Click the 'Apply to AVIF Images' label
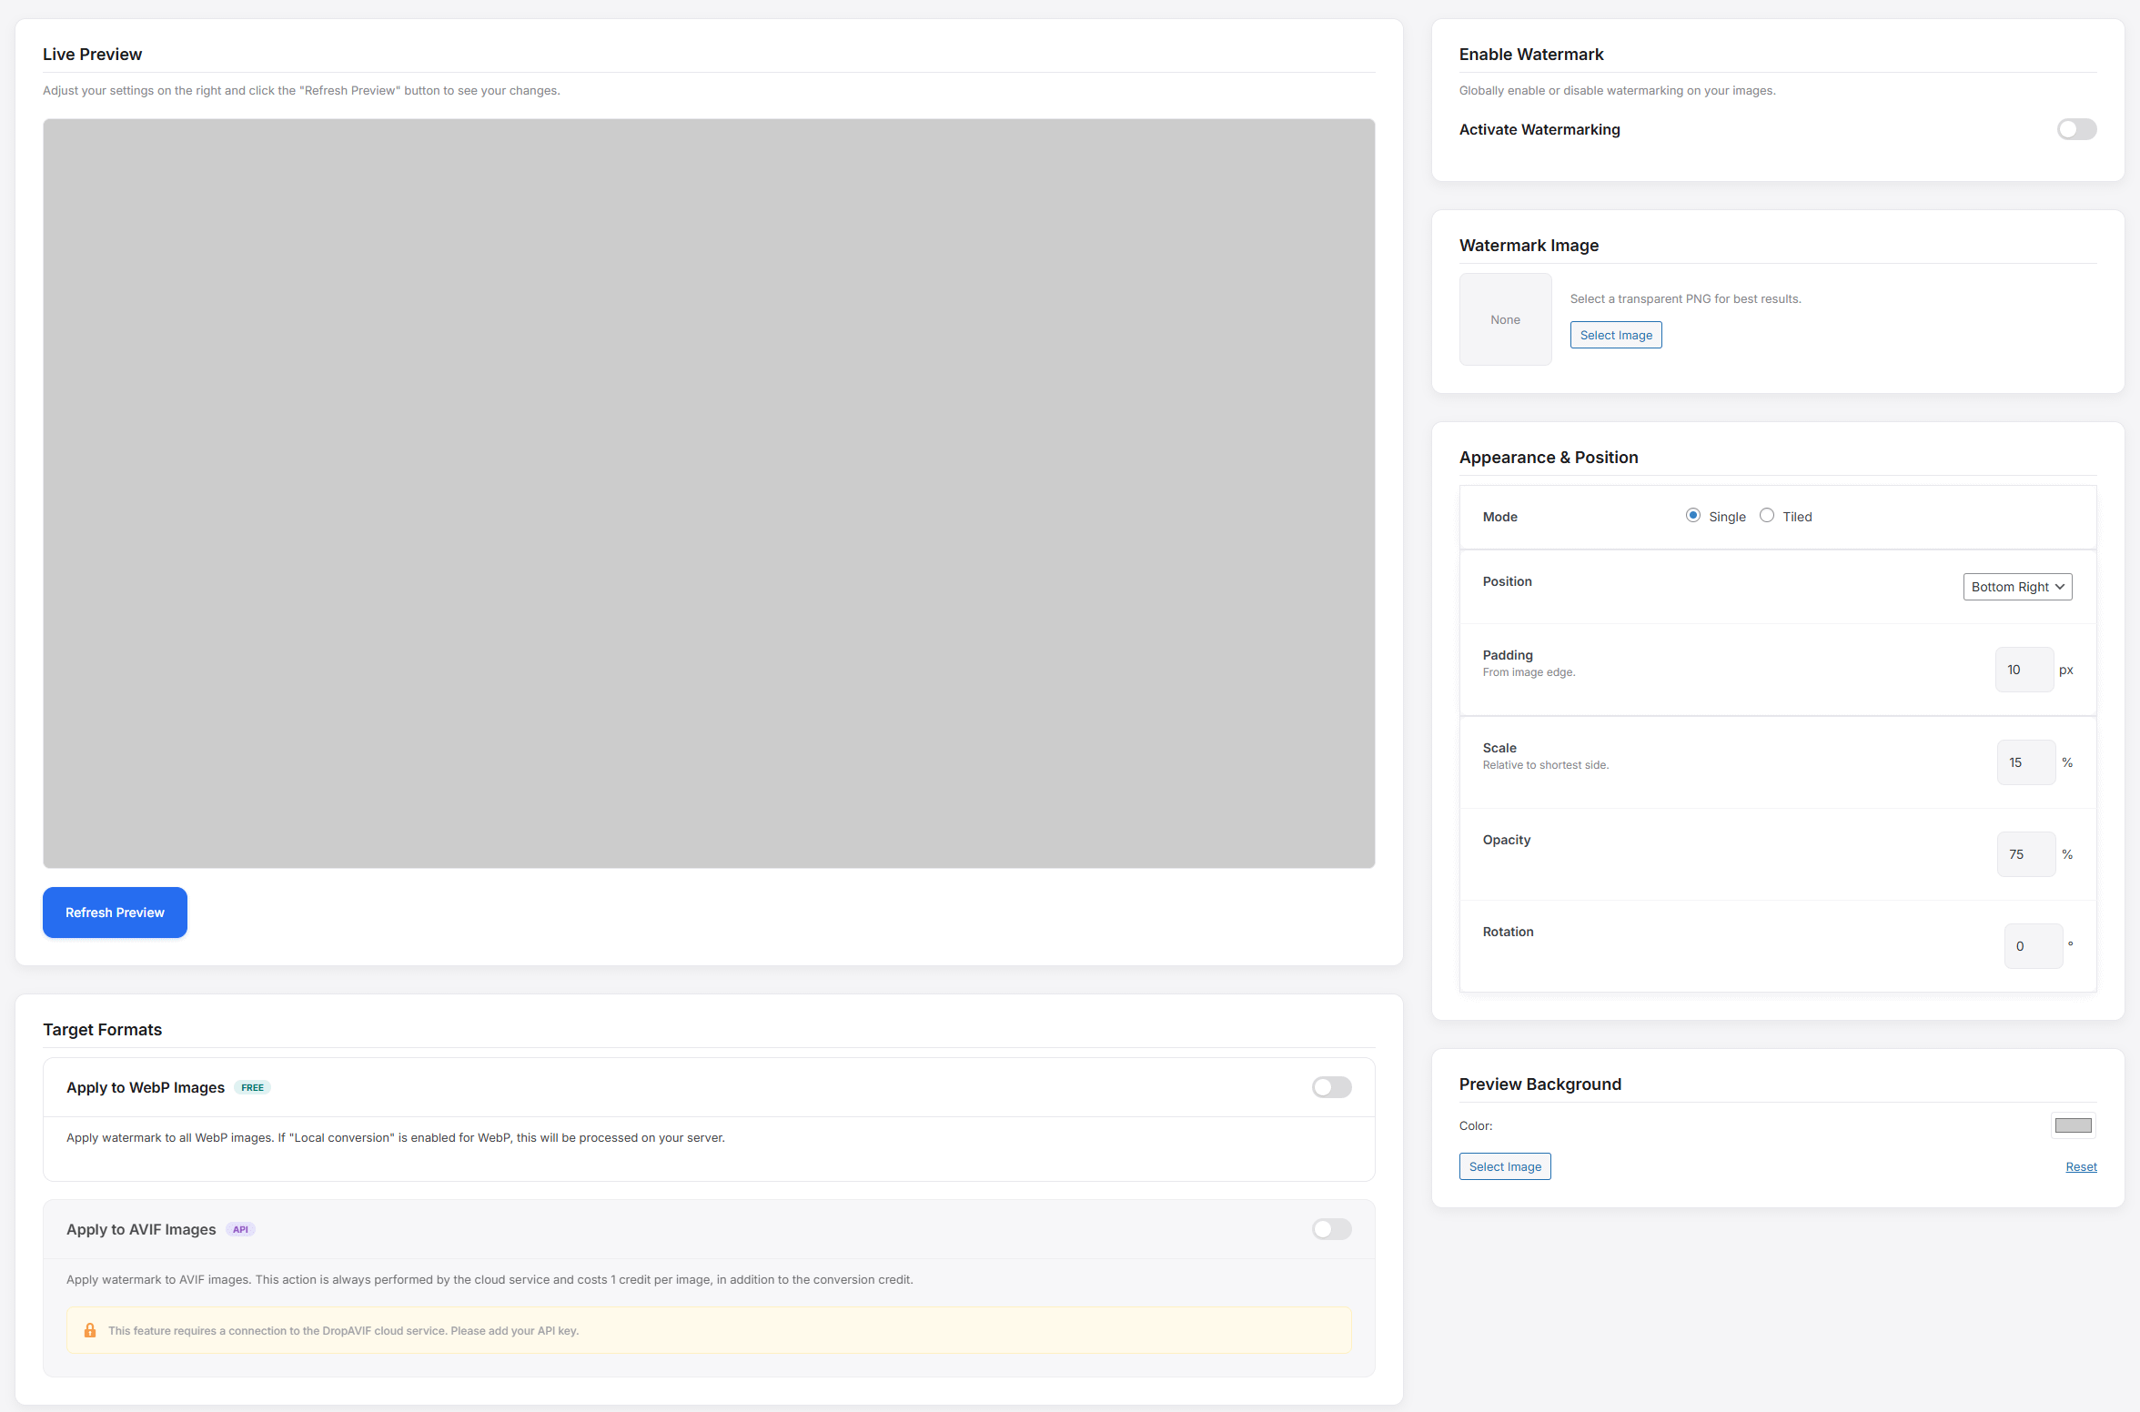The width and height of the screenshot is (2140, 1412). [x=141, y=1229]
